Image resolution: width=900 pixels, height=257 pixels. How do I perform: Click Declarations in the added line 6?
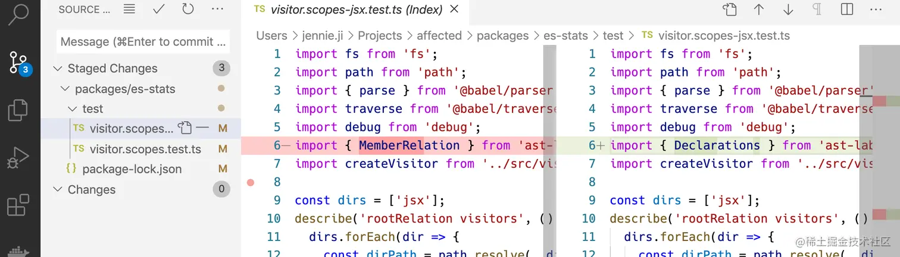click(717, 145)
